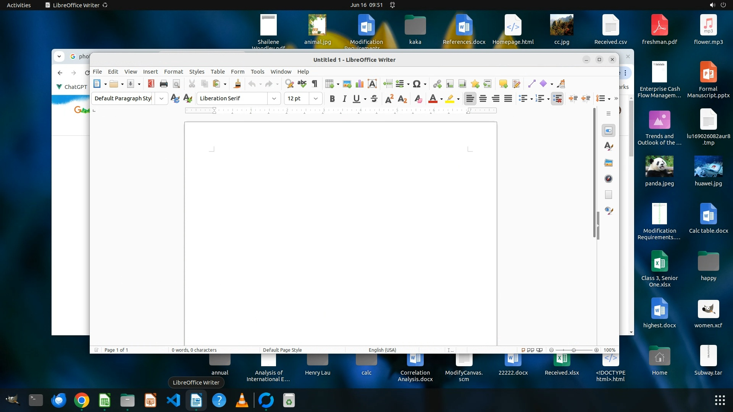Image resolution: width=733 pixels, height=412 pixels.
Task: Click the Print document icon
Action: click(164, 84)
